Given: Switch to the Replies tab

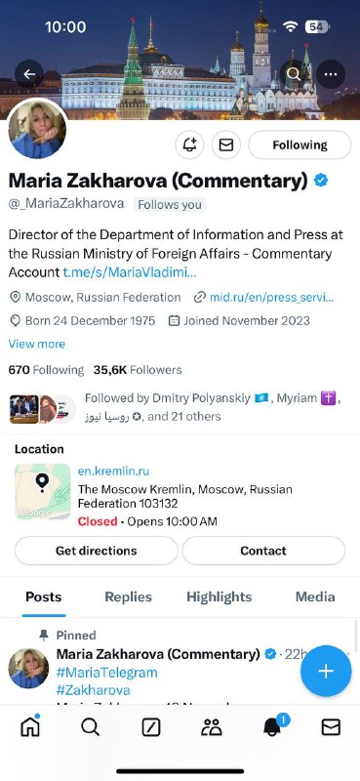Looking at the screenshot, I should tap(129, 596).
